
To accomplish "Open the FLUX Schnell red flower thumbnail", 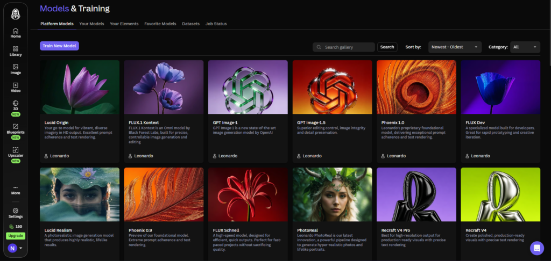I will coord(248,194).
